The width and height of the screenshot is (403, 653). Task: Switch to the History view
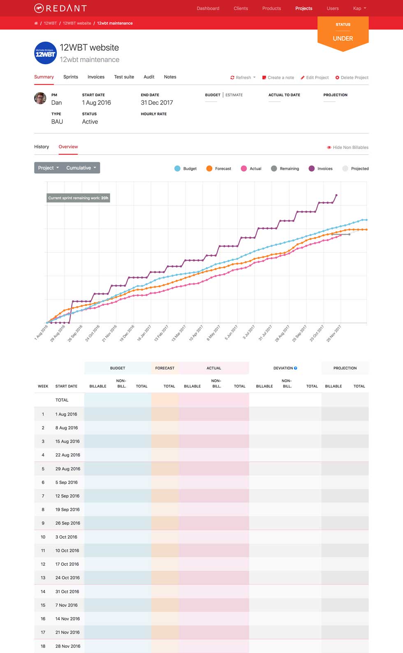pos(42,146)
